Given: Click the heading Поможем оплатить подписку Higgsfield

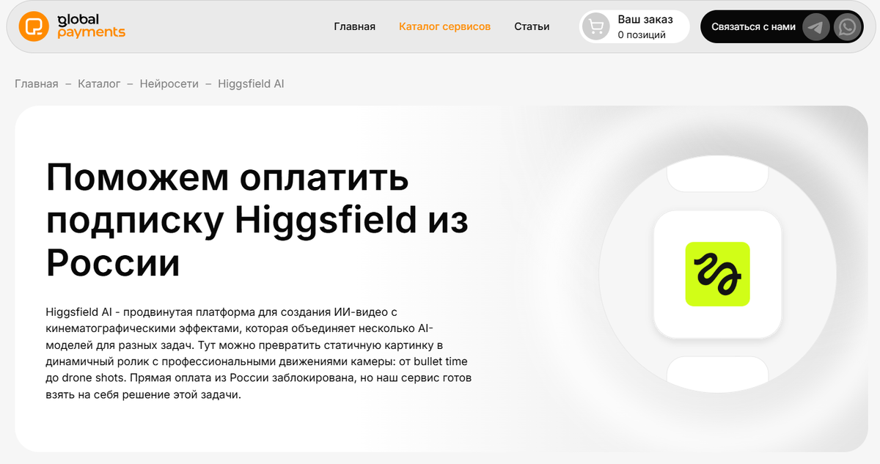Looking at the screenshot, I should point(257,221).
